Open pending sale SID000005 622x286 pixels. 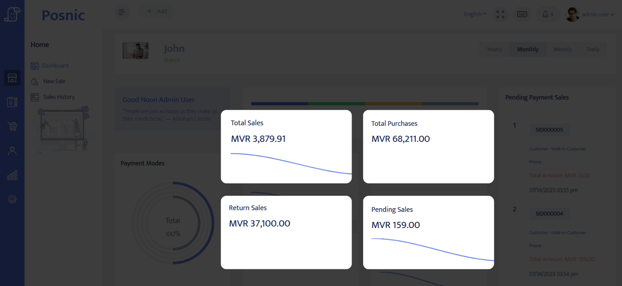coord(549,130)
